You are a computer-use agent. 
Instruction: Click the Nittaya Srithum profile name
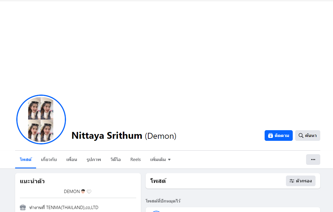pos(107,136)
